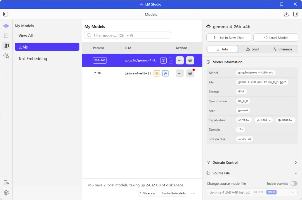Click the vision eye icon for gemma-4-e4b-it
The height and width of the screenshot is (200, 302).
click(157, 73)
